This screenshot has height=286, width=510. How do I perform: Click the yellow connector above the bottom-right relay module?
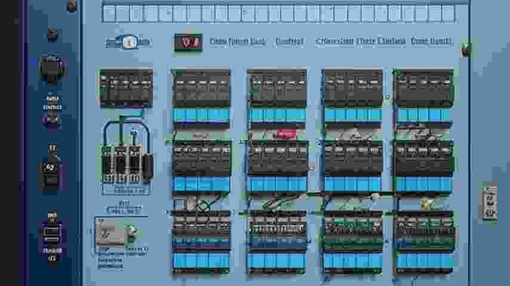pyautogui.click(x=425, y=204)
